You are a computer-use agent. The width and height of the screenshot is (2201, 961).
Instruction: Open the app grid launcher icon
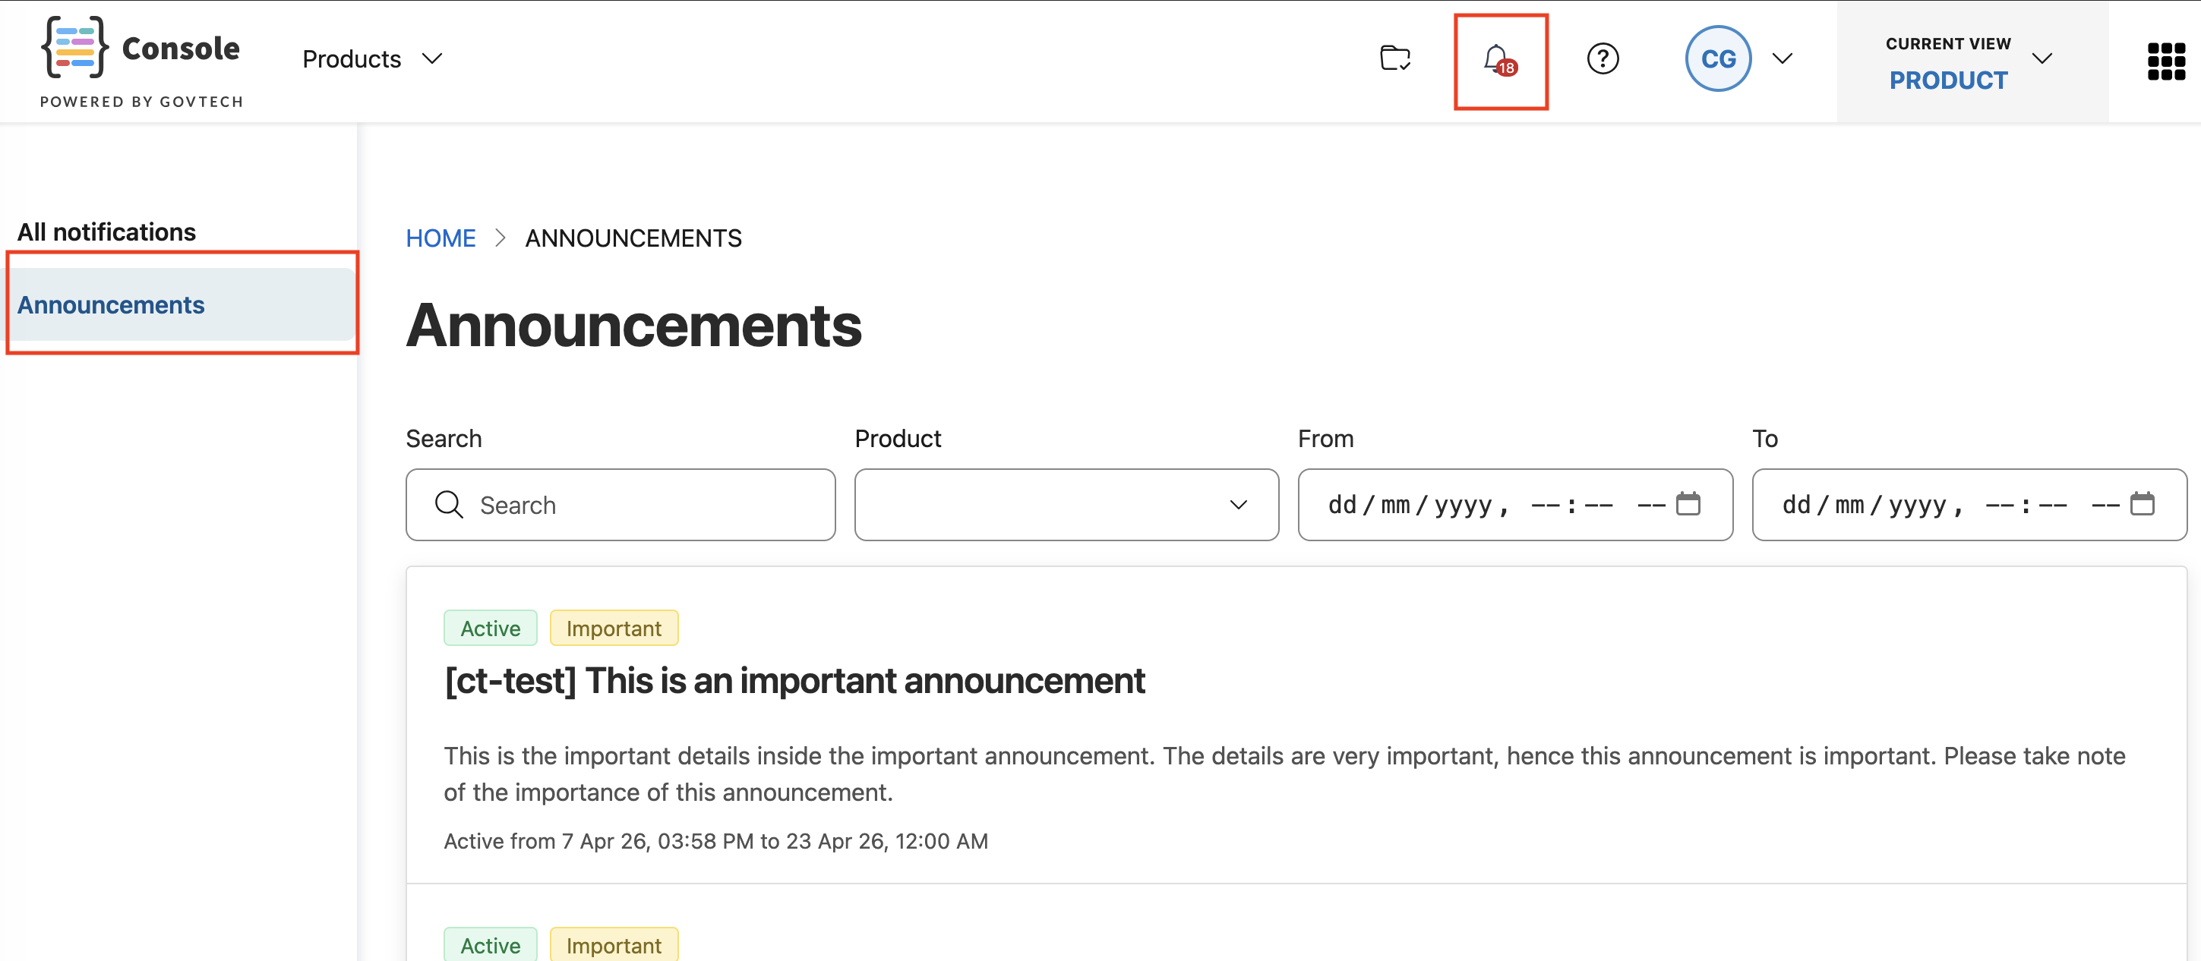click(x=2165, y=61)
